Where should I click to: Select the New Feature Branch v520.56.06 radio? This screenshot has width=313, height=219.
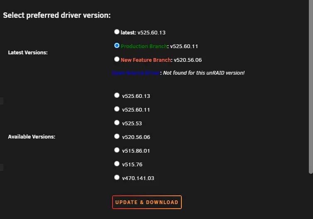pos(117,59)
